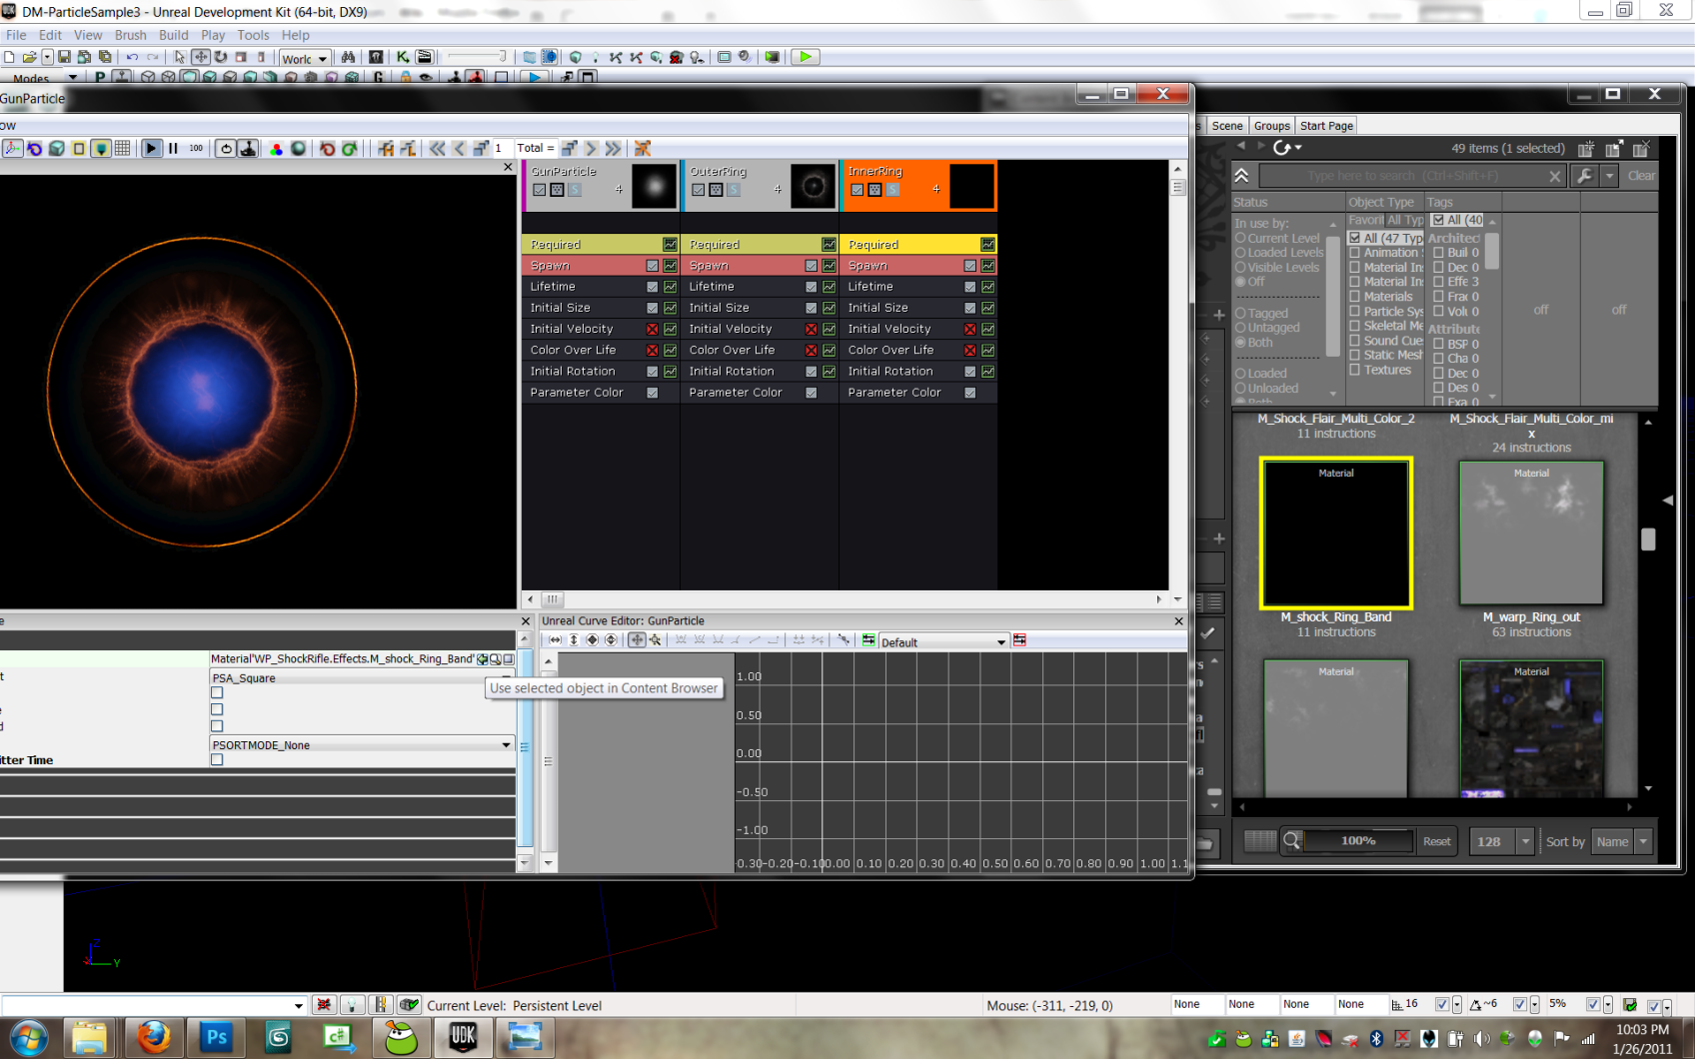Open Photoshop from the Windows taskbar

[x=215, y=1038]
